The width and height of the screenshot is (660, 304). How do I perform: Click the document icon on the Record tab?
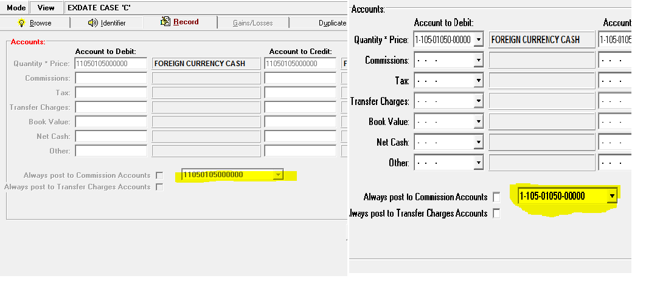165,22
